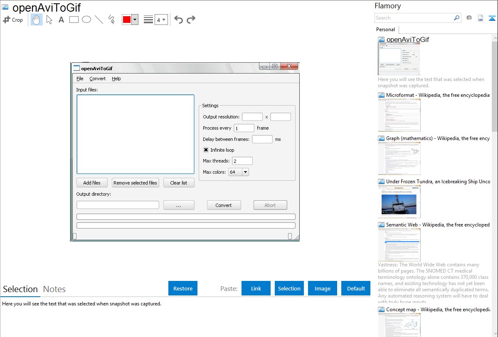Select the text annotation tool
This screenshot has height=337, width=498.
[61, 20]
